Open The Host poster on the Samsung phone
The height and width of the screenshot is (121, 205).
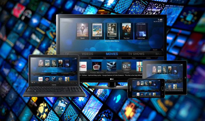150,83
